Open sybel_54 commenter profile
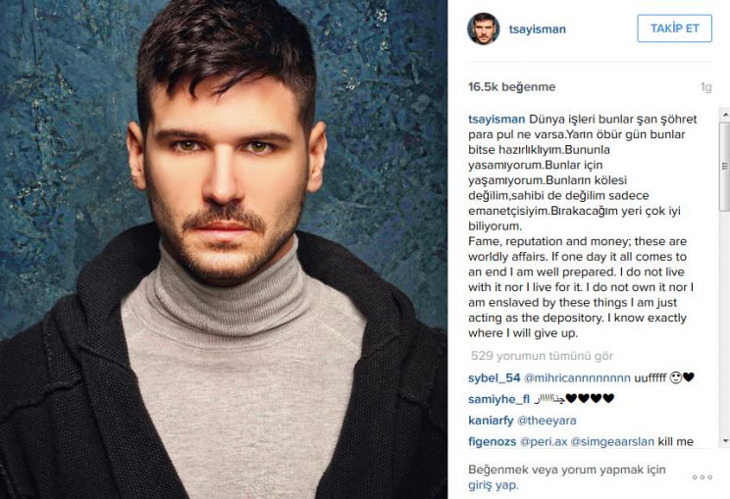730x499 pixels. 494,378
